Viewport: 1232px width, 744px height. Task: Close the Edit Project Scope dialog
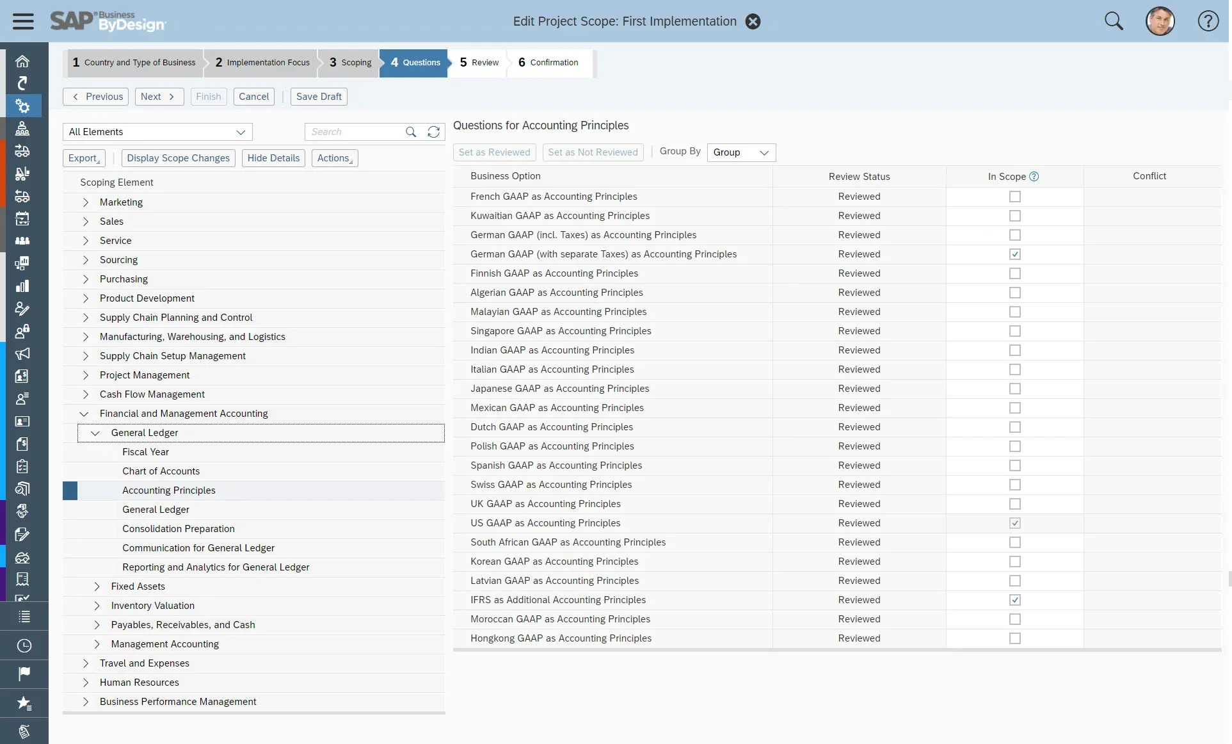coord(753,22)
